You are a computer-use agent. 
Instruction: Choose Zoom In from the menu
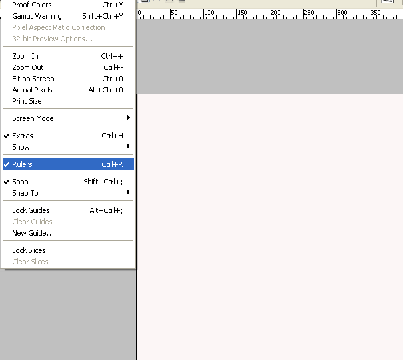25,56
